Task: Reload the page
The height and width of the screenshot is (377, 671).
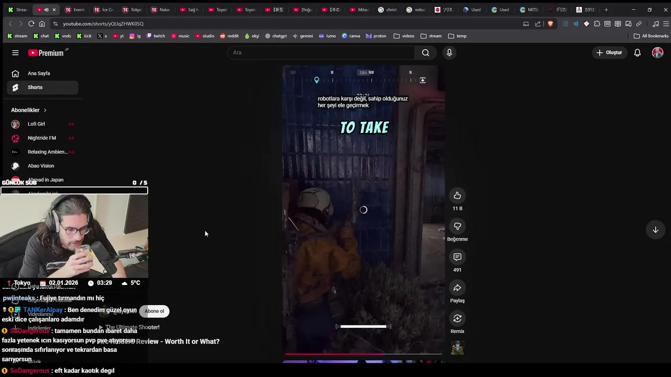Action: click(31, 24)
